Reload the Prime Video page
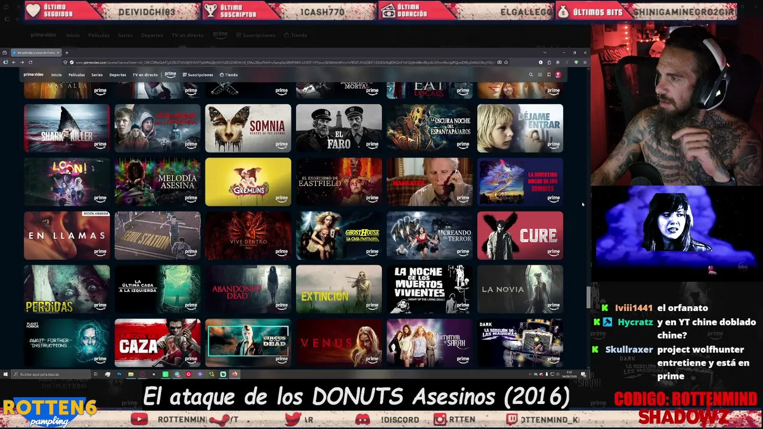The height and width of the screenshot is (429, 763). pos(30,62)
